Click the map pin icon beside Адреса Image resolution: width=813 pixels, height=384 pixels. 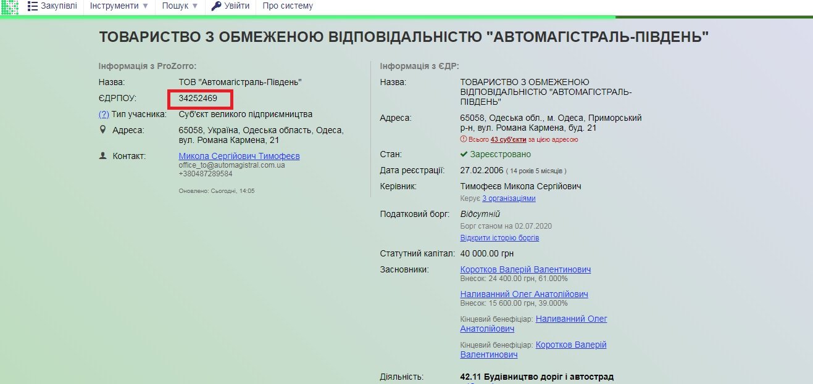click(x=102, y=130)
